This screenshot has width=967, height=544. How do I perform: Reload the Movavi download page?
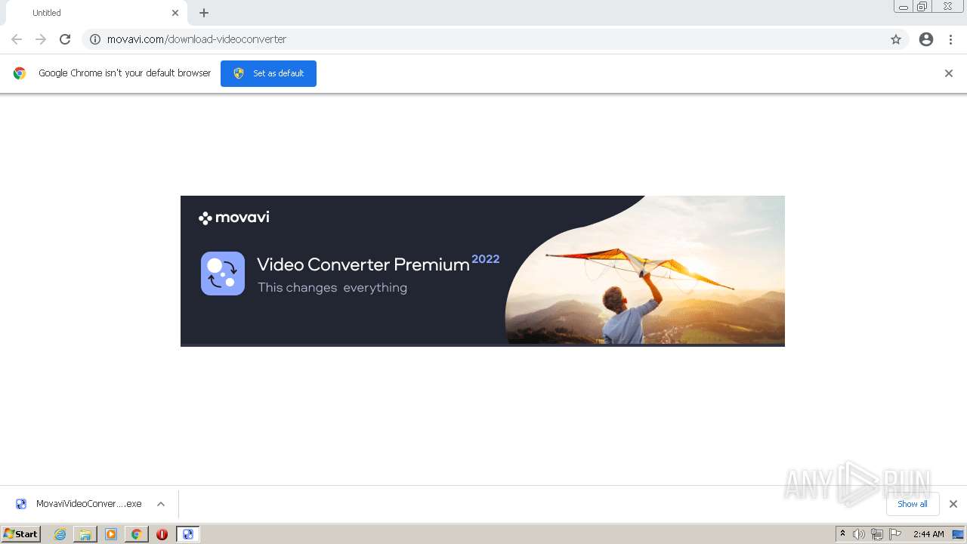coord(65,39)
